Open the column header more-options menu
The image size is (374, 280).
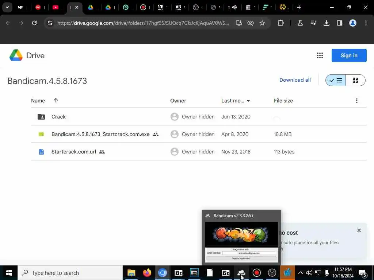click(356, 101)
